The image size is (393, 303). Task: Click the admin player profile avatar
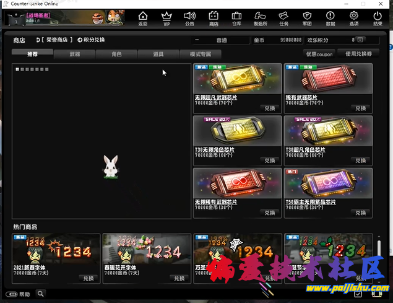(x=15, y=19)
